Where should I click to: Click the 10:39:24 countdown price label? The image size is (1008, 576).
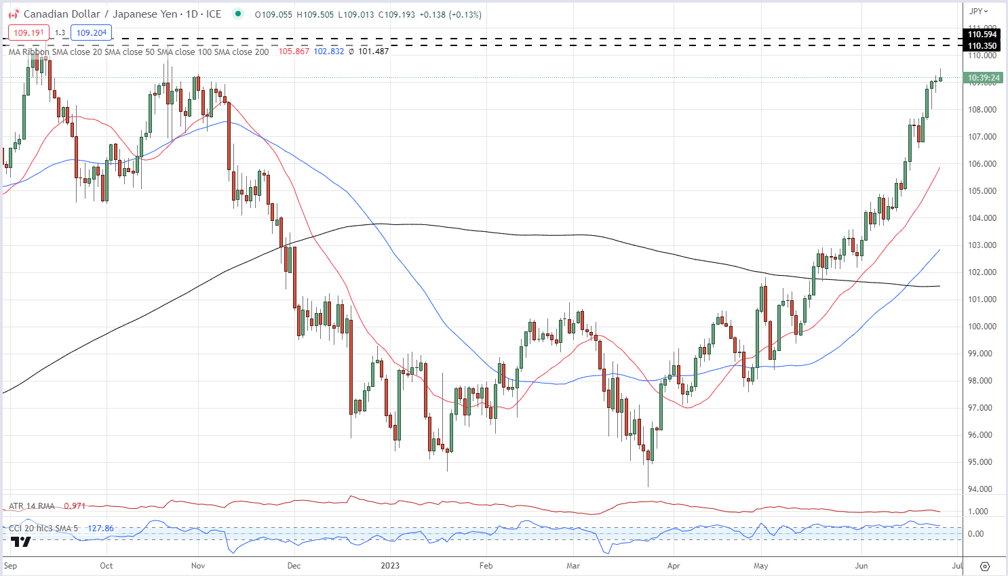coord(984,78)
